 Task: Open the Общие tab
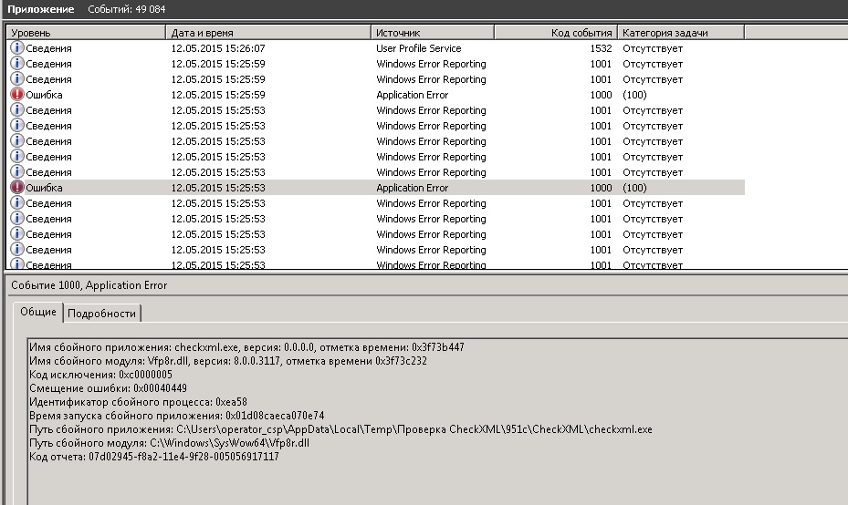pos(38,312)
